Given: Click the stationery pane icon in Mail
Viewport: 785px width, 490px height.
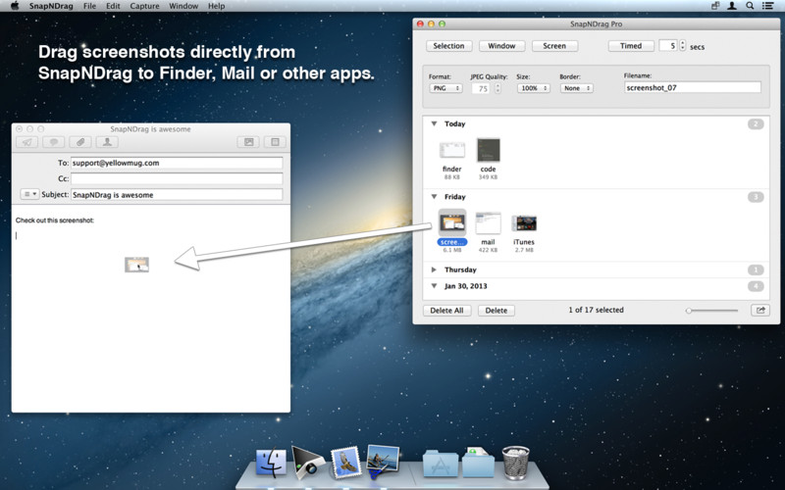Looking at the screenshot, I should tap(275, 142).
